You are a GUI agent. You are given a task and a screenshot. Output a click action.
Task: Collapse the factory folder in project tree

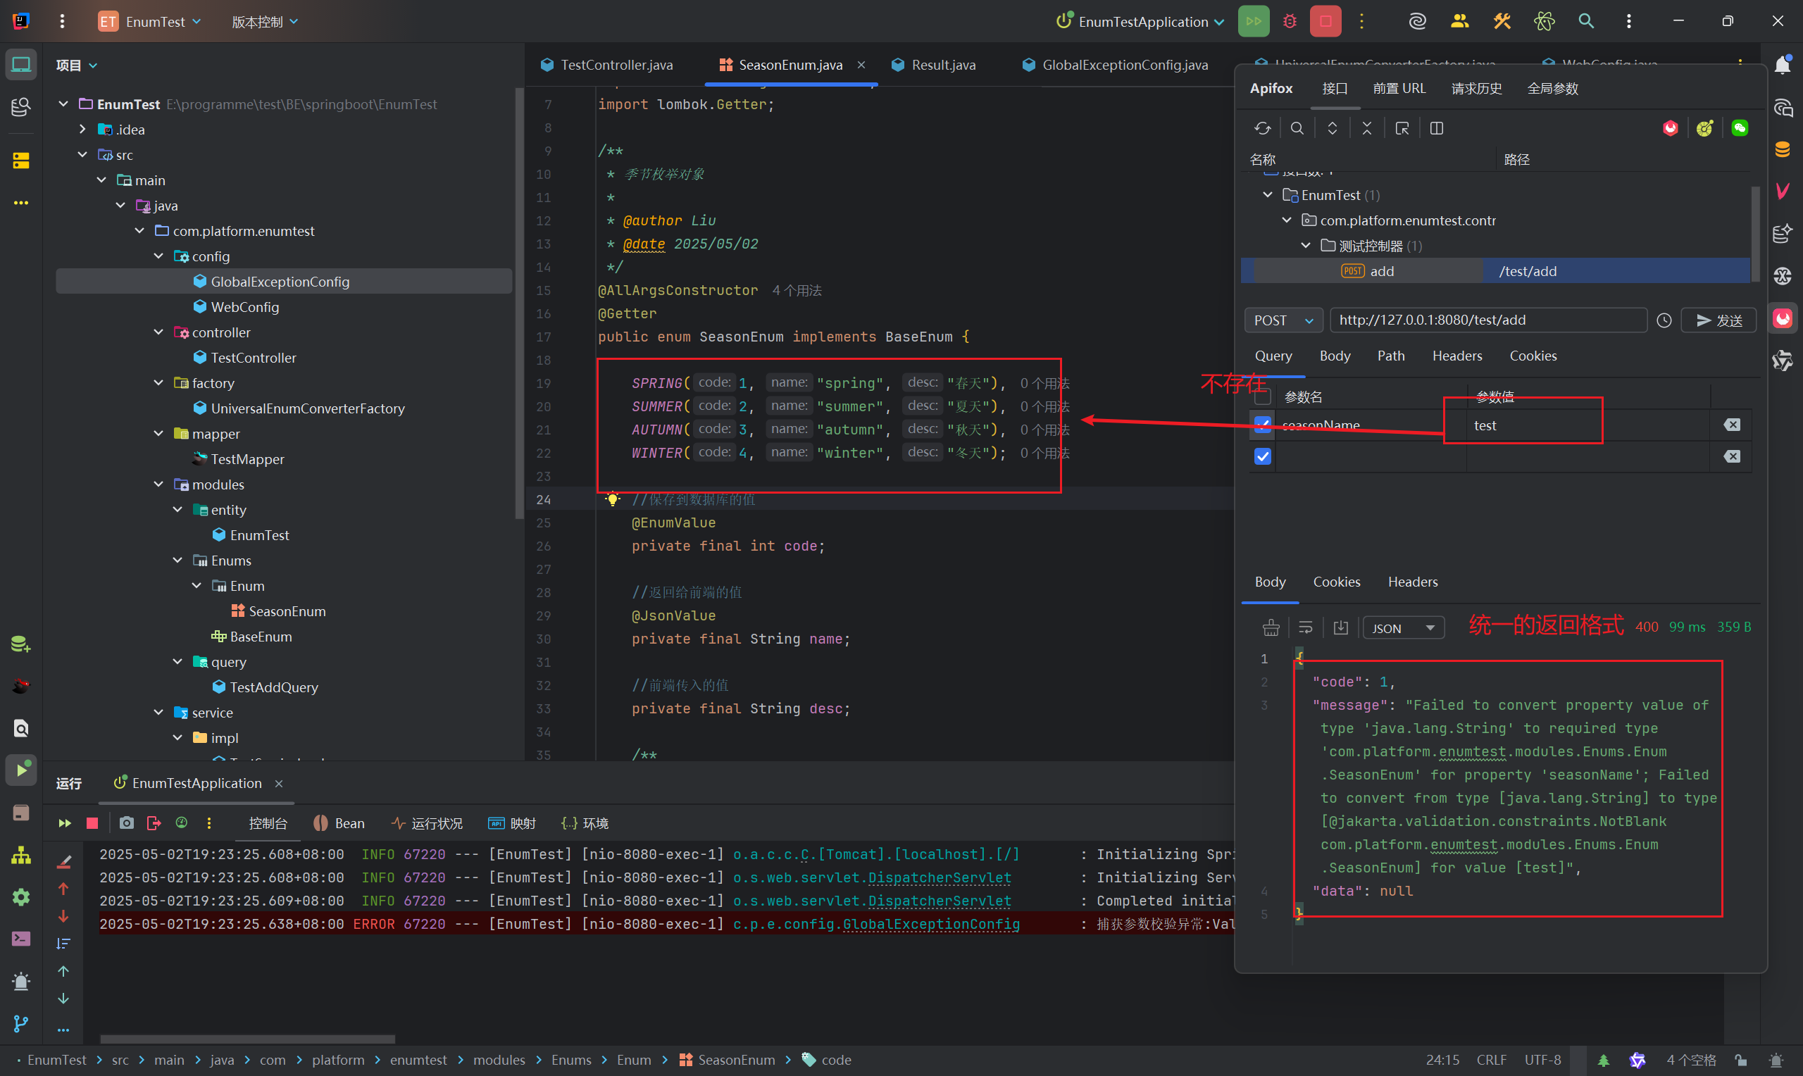(x=158, y=383)
